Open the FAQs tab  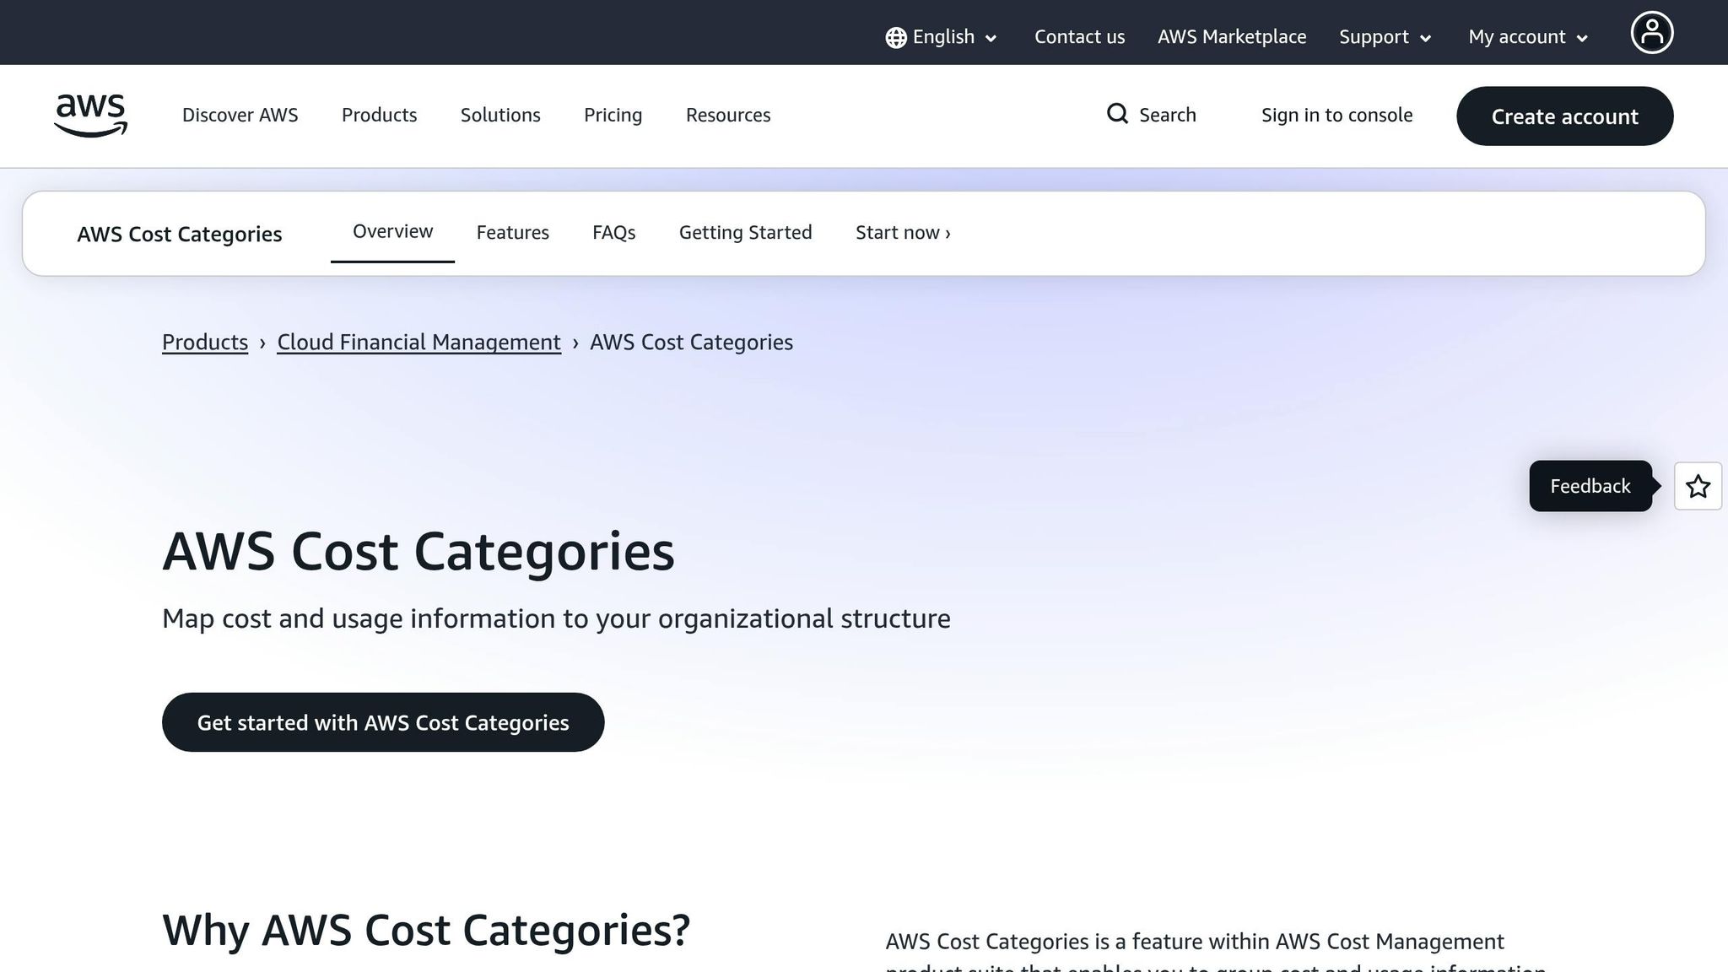pos(613,232)
